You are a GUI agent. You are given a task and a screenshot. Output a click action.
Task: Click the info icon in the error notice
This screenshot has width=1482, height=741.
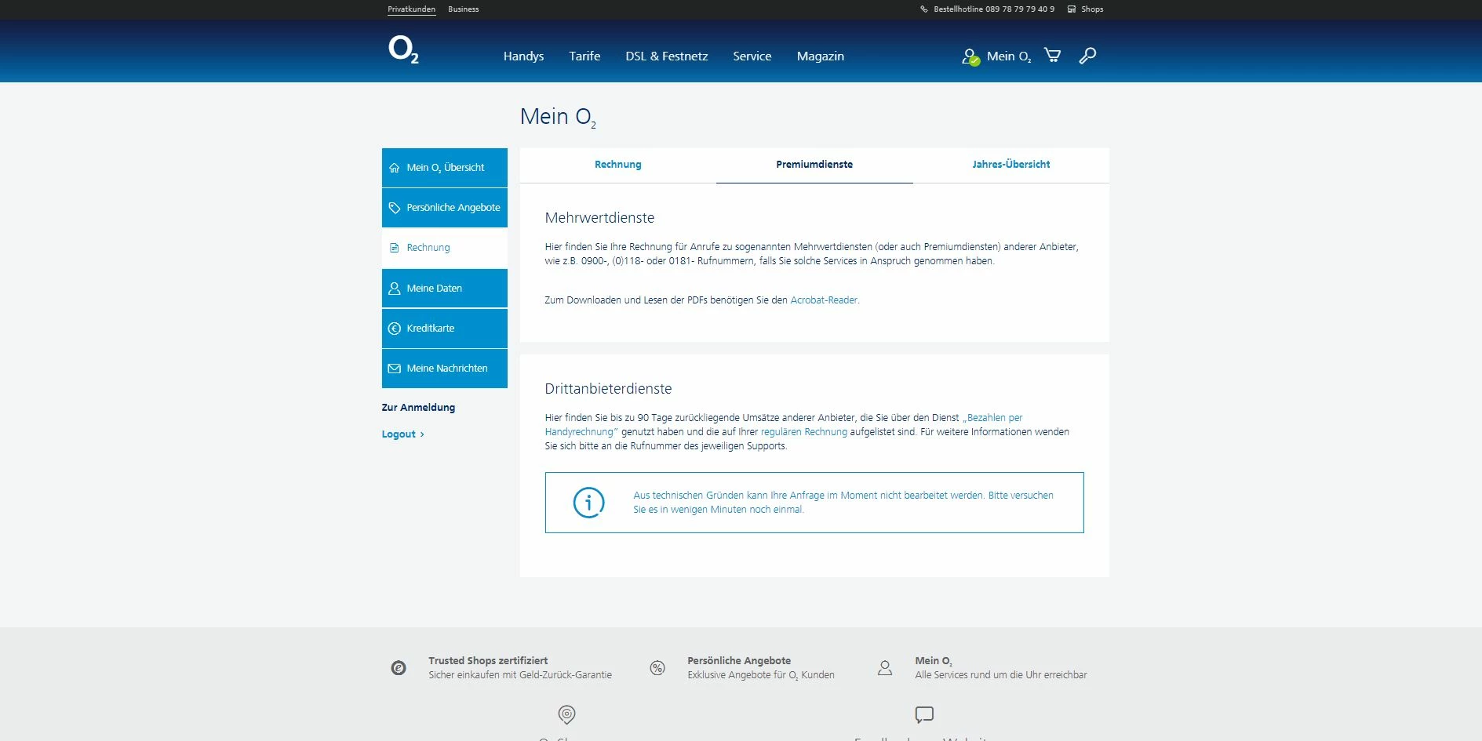pos(589,503)
